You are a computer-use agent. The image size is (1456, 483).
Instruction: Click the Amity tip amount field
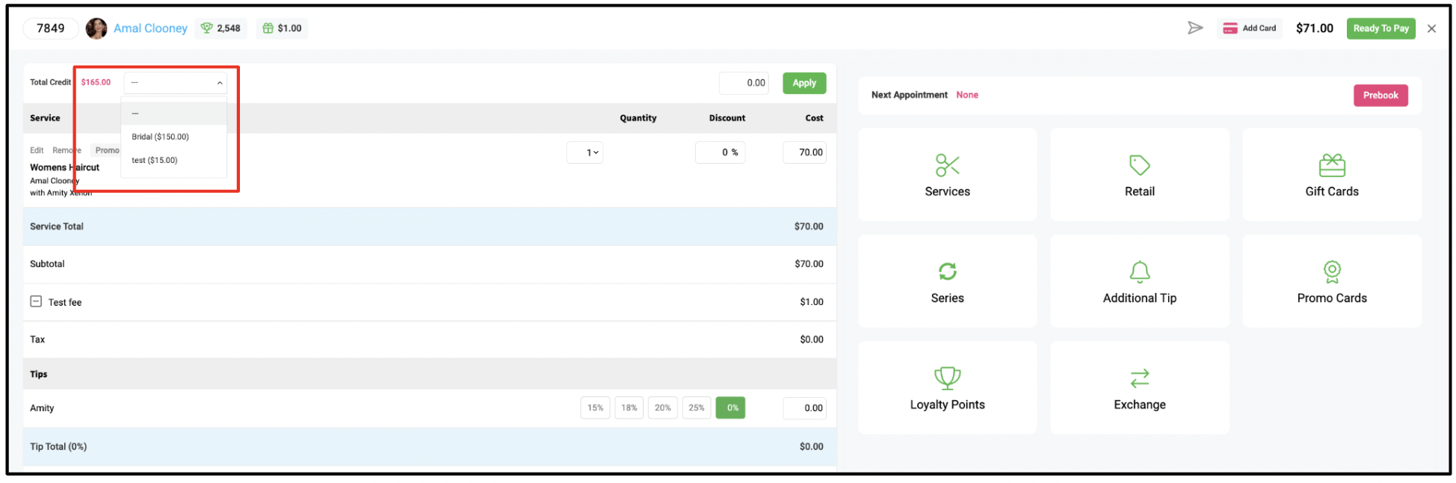[x=804, y=407]
